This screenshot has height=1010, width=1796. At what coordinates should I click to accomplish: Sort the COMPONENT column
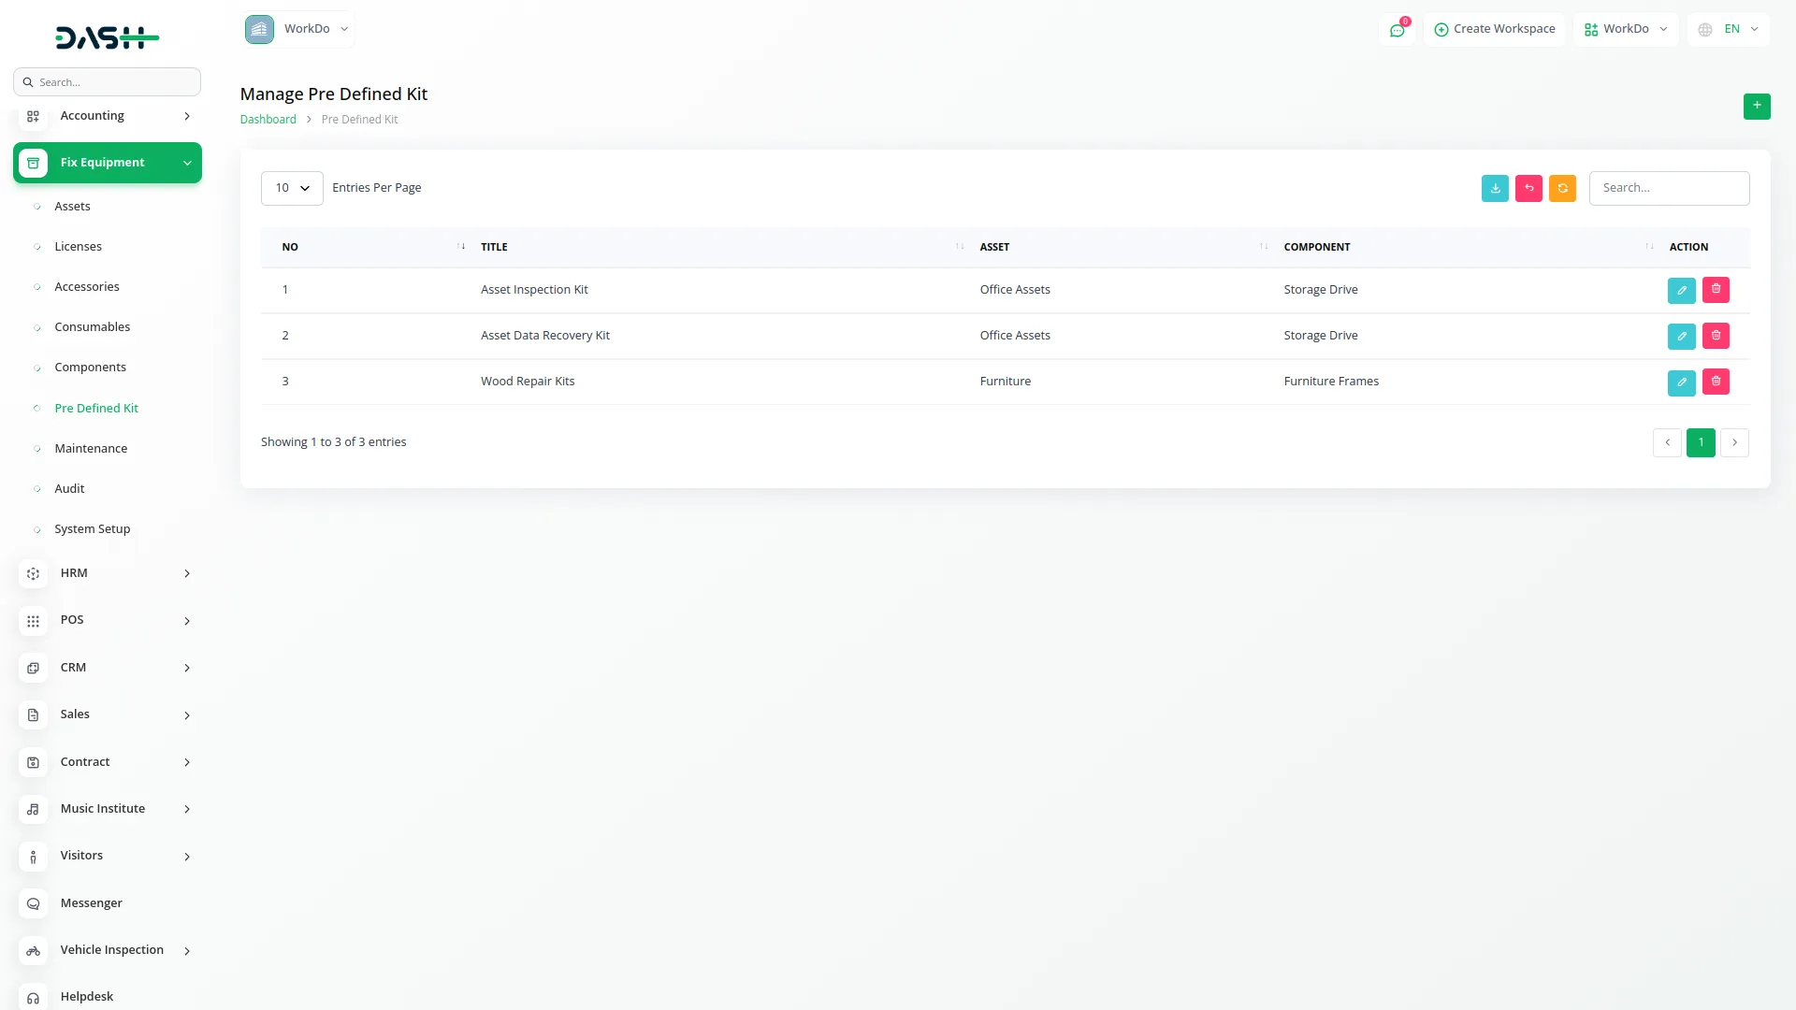coord(1647,246)
